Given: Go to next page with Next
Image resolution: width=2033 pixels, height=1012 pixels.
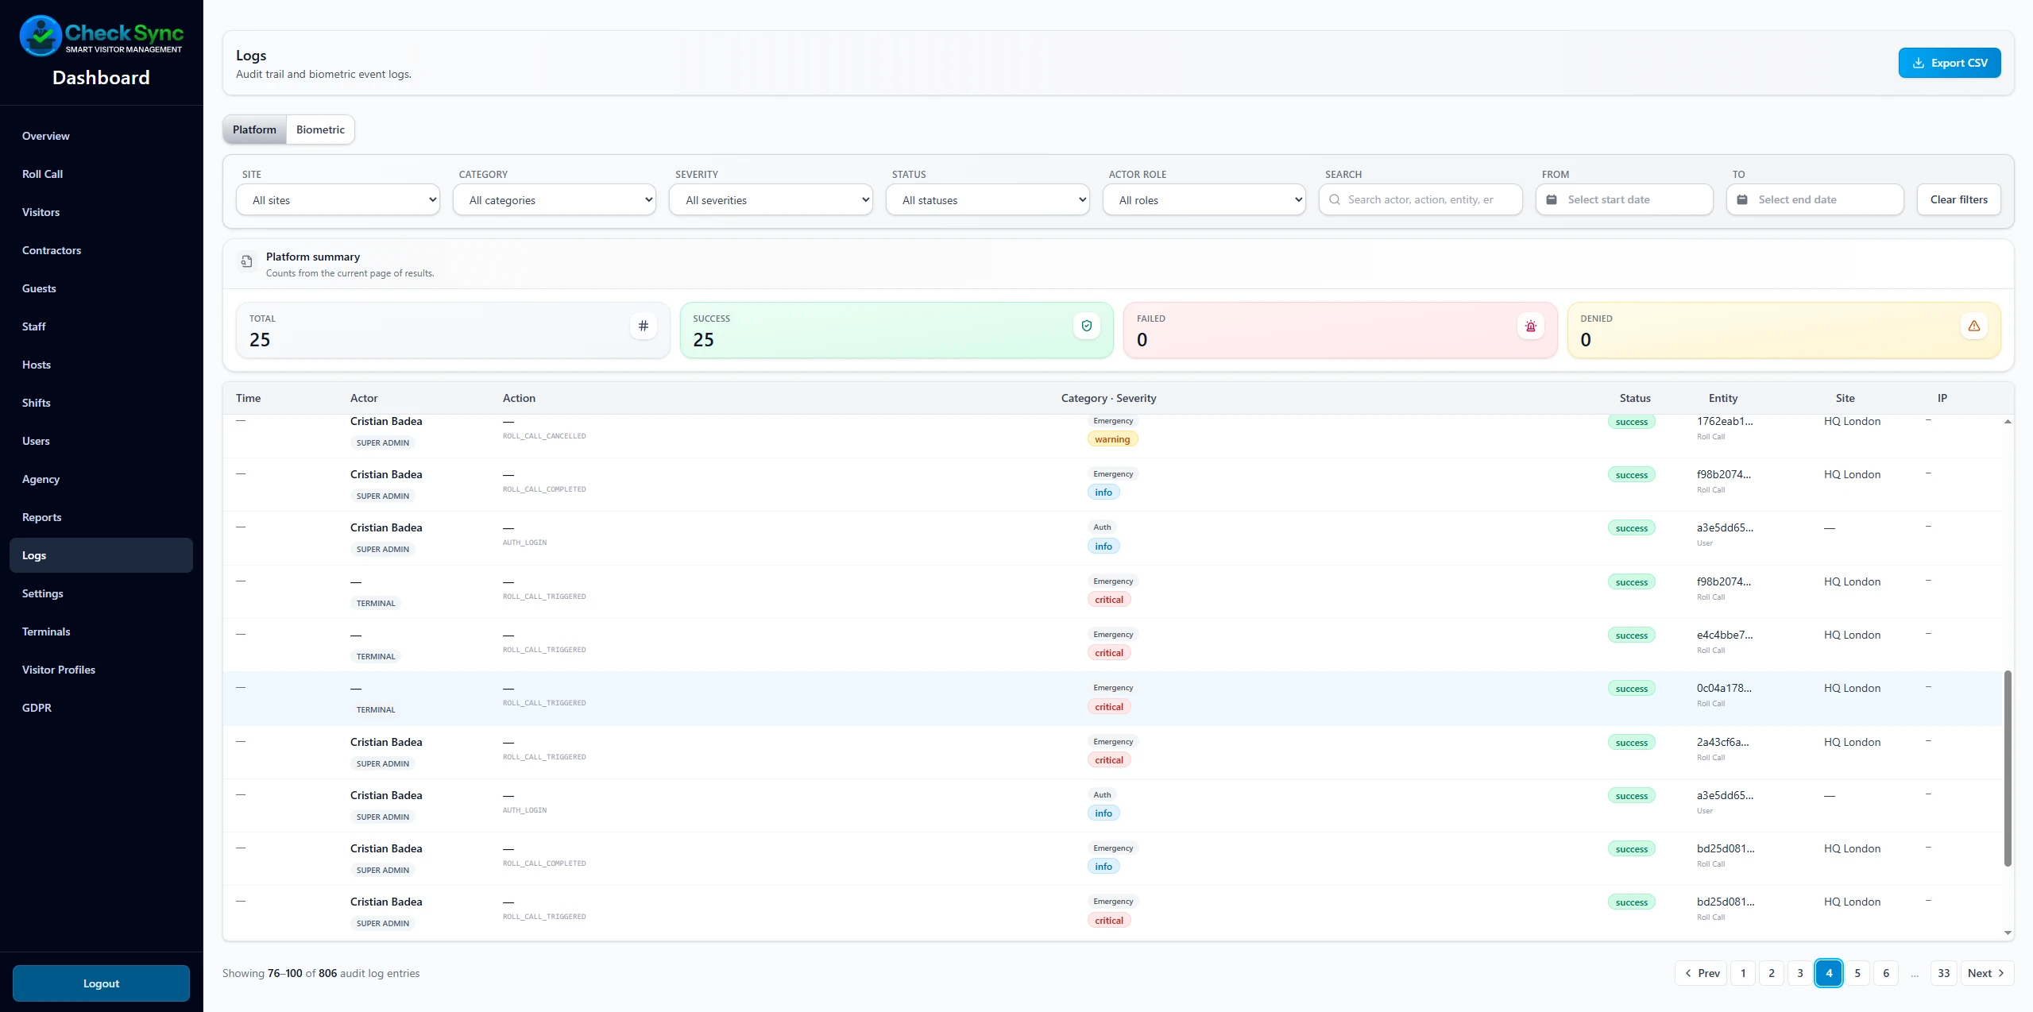Looking at the screenshot, I should point(1988,973).
